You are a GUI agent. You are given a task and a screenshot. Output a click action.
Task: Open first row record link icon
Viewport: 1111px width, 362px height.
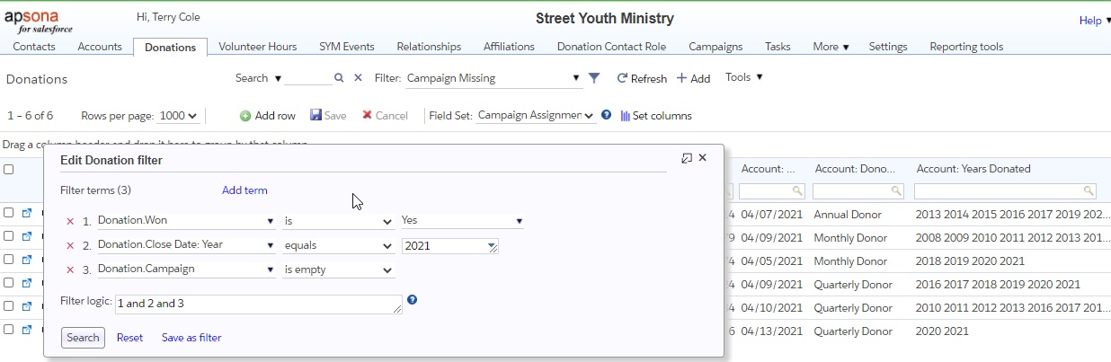pyautogui.click(x=26, y=214)
